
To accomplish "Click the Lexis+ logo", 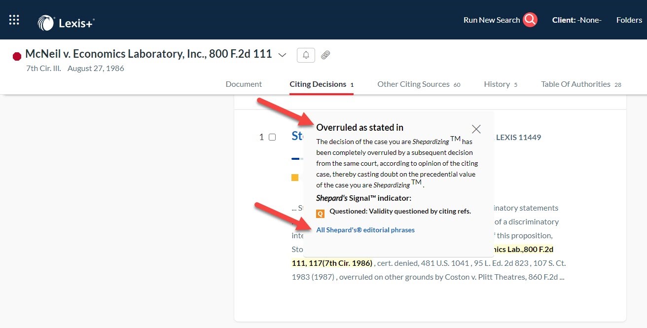I will (66, 22).
